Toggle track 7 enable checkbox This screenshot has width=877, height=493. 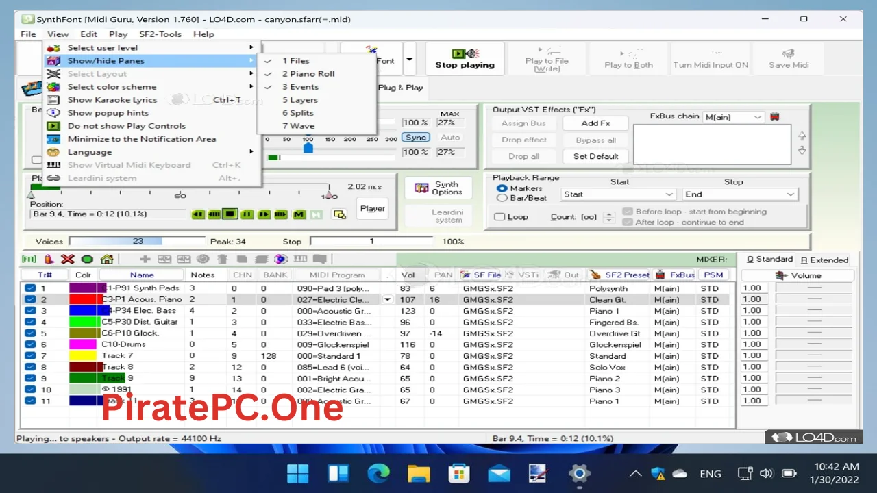tap(30, 356)
